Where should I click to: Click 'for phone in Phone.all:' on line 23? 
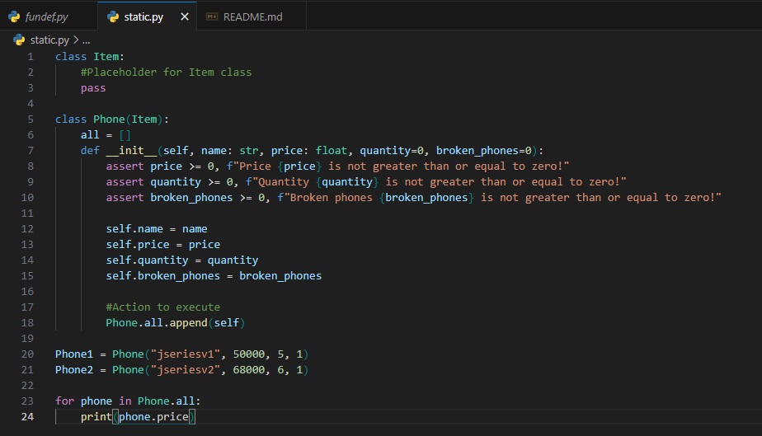pyautogui.click(x=128, y=401)
